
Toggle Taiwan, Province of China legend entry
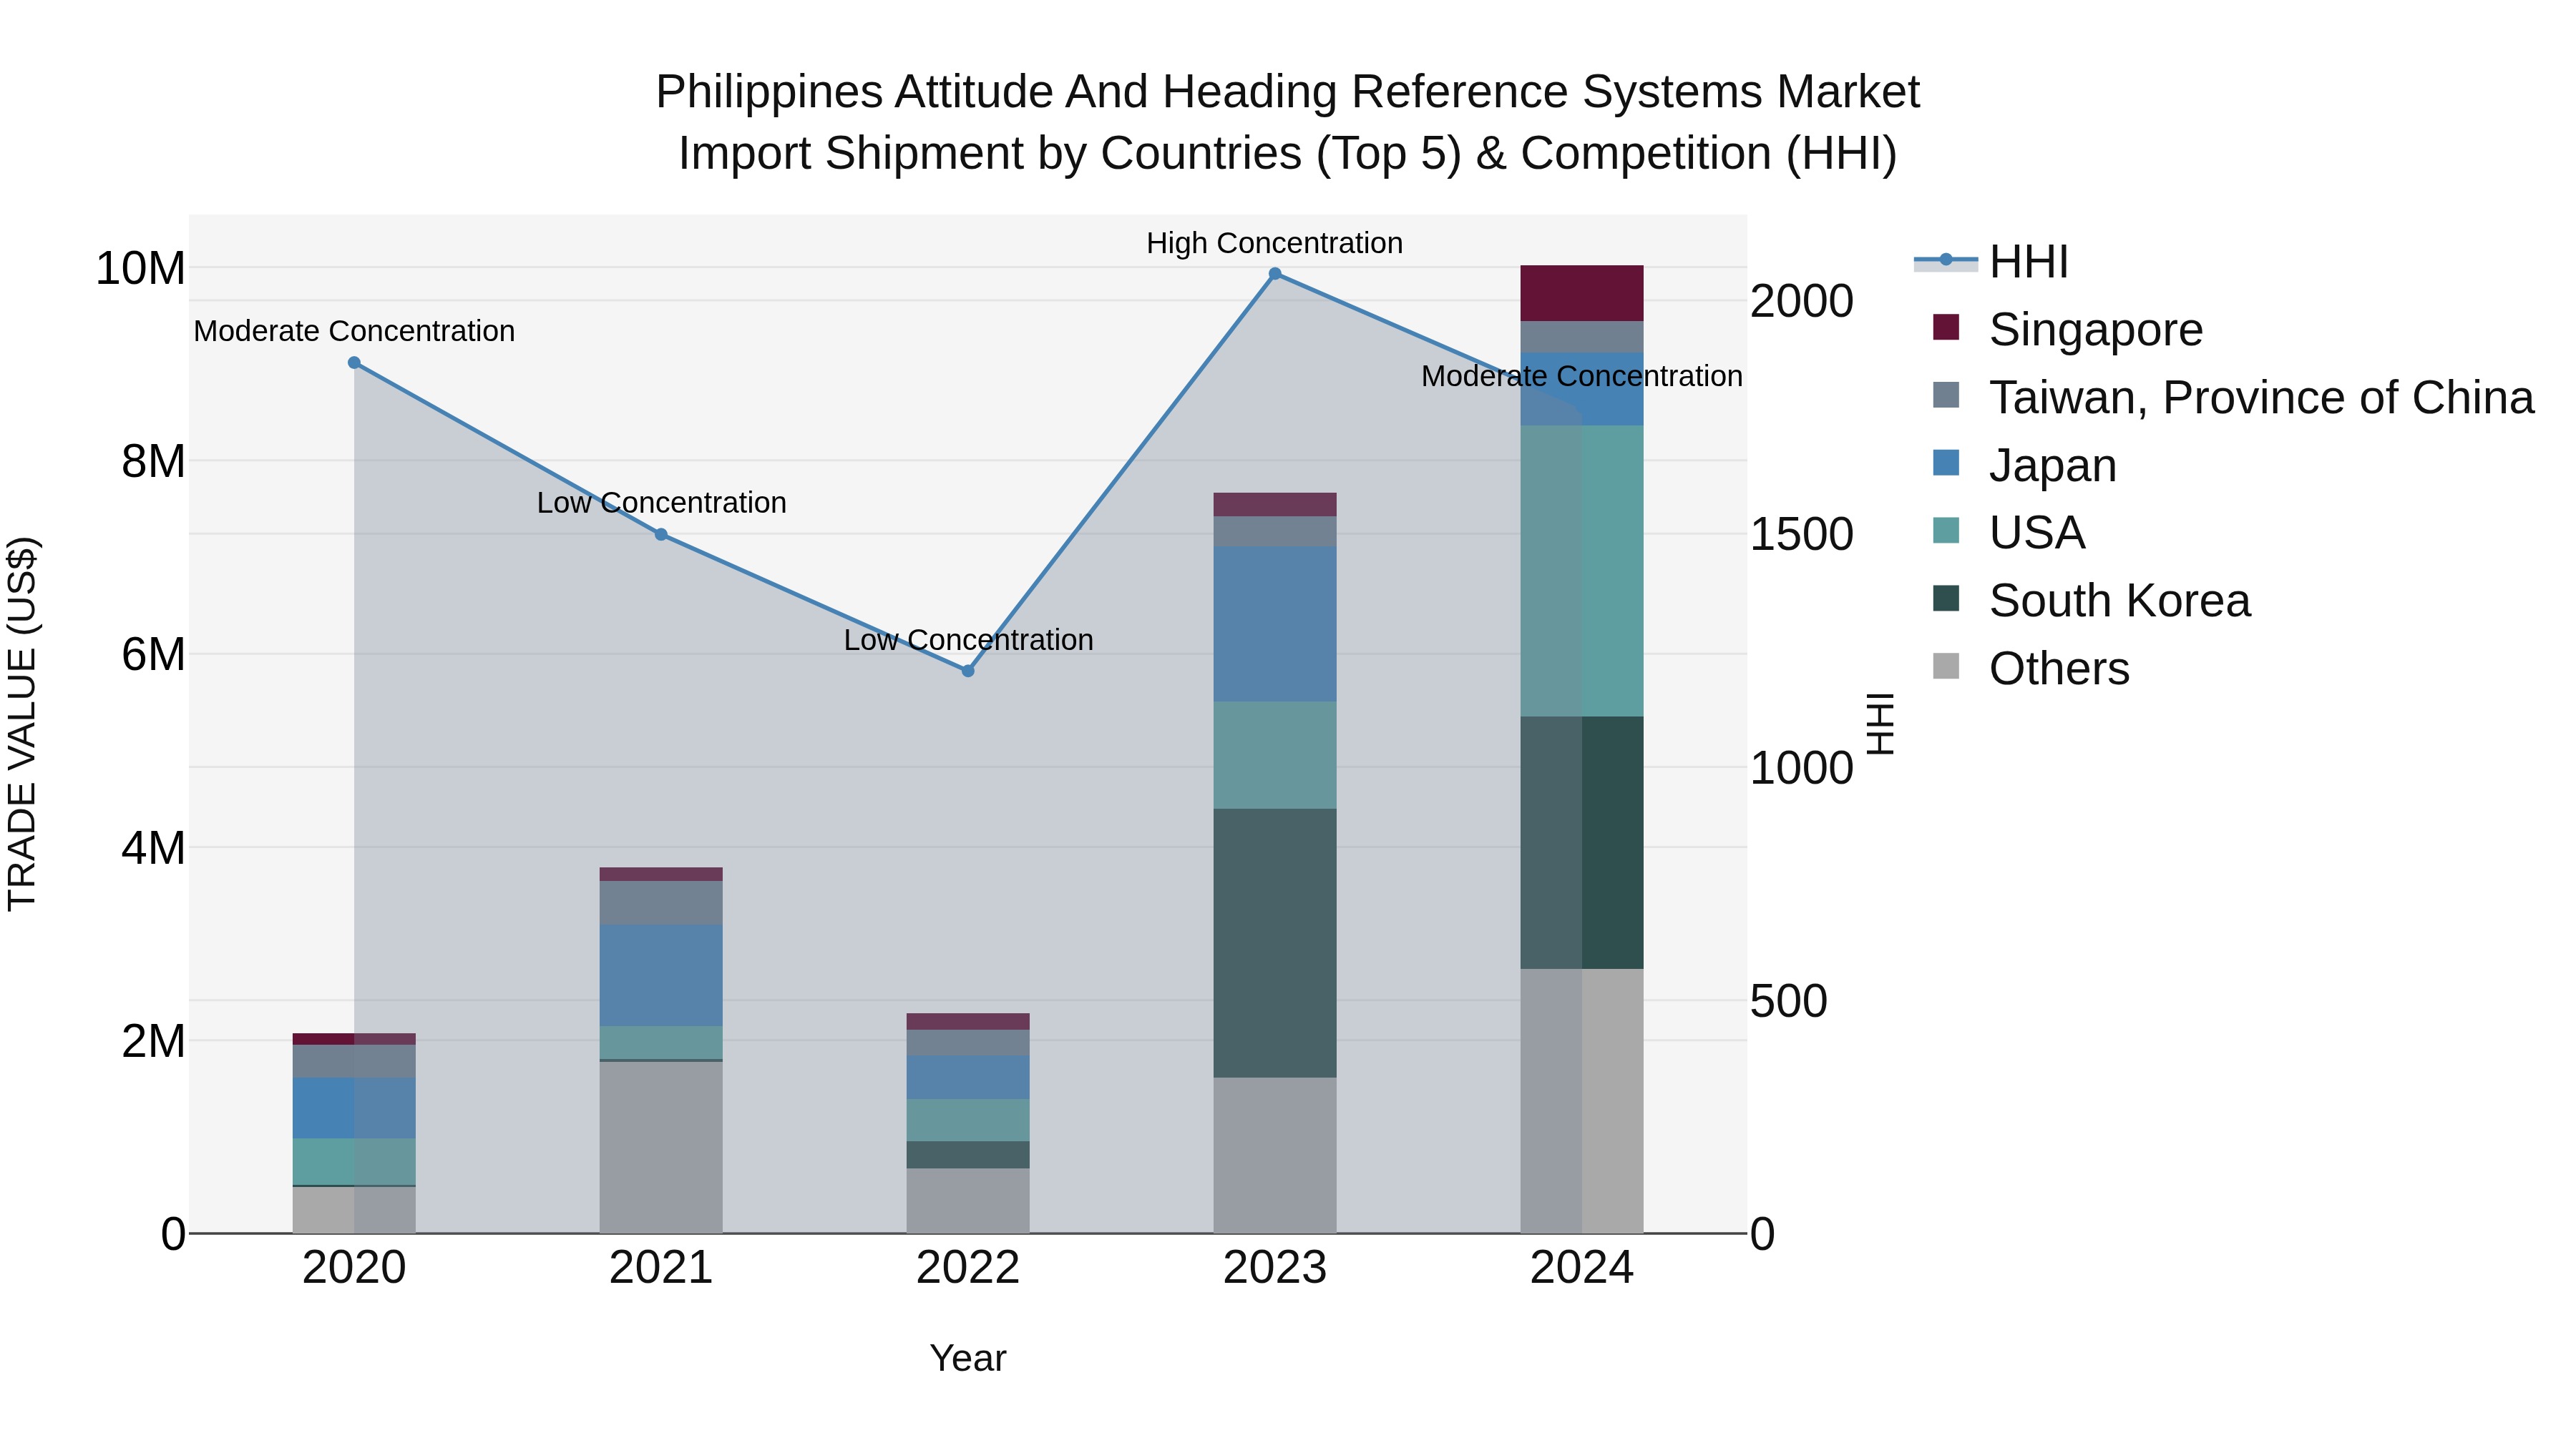click(2233, 397)
